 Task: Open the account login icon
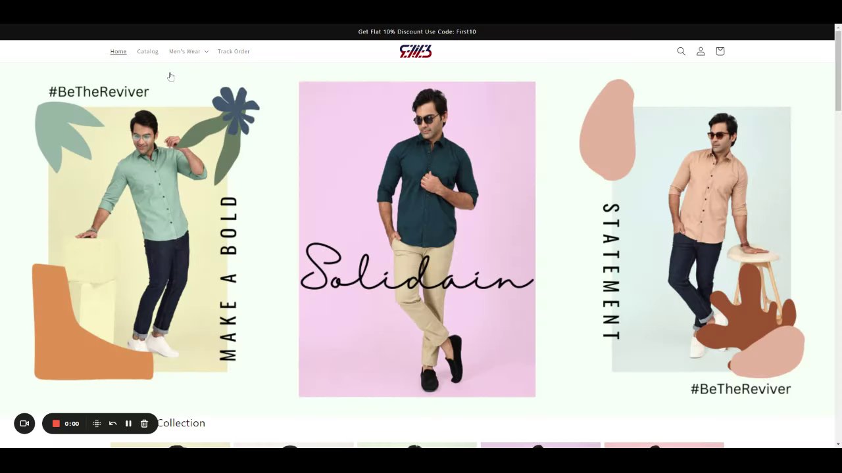701,51
